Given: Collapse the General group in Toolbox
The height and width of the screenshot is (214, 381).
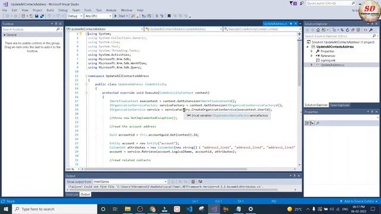Looking at the screenshot, I should 4,35.
